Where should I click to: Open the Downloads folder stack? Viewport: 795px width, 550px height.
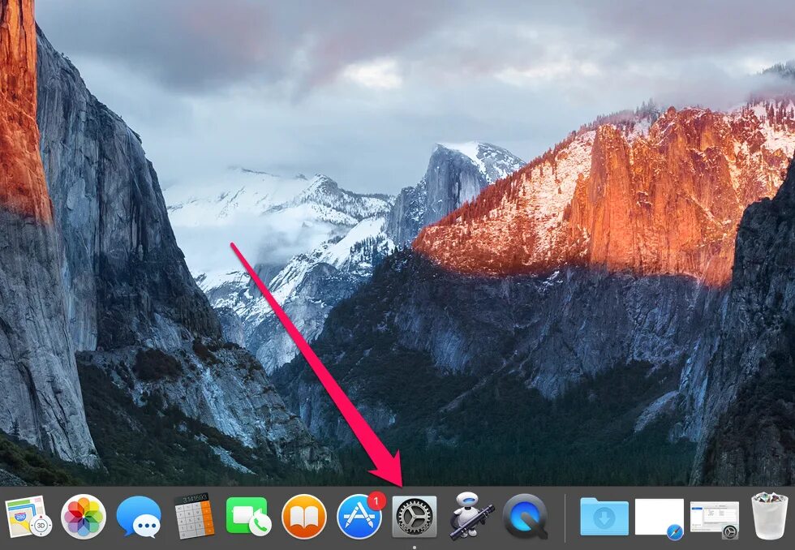(x=604, y=517)
